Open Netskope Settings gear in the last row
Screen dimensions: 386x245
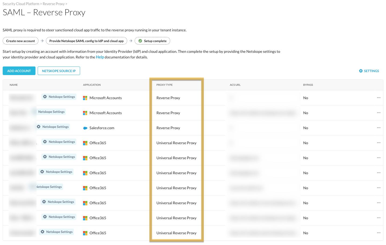[42, 232]
